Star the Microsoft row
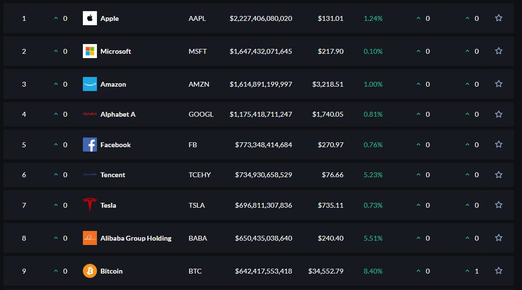522x290 pixels. [x=498, y=51]
